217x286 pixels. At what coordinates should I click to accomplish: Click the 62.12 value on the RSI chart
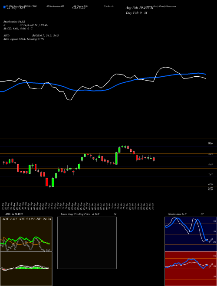click(x=211, y=265)
